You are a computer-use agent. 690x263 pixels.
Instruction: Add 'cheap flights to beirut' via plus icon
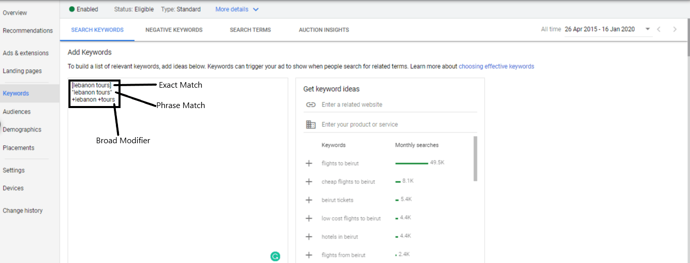pos(308,182)
